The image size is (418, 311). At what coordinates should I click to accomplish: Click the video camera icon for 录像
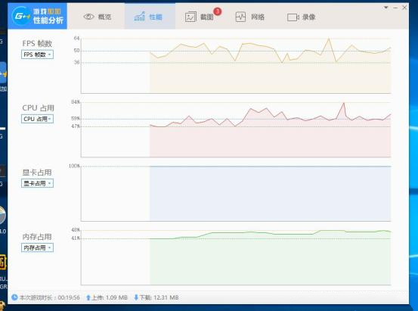(x=293, y=17)
